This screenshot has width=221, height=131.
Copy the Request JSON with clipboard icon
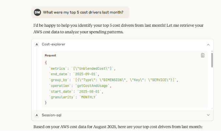click(x=203, y=55)
